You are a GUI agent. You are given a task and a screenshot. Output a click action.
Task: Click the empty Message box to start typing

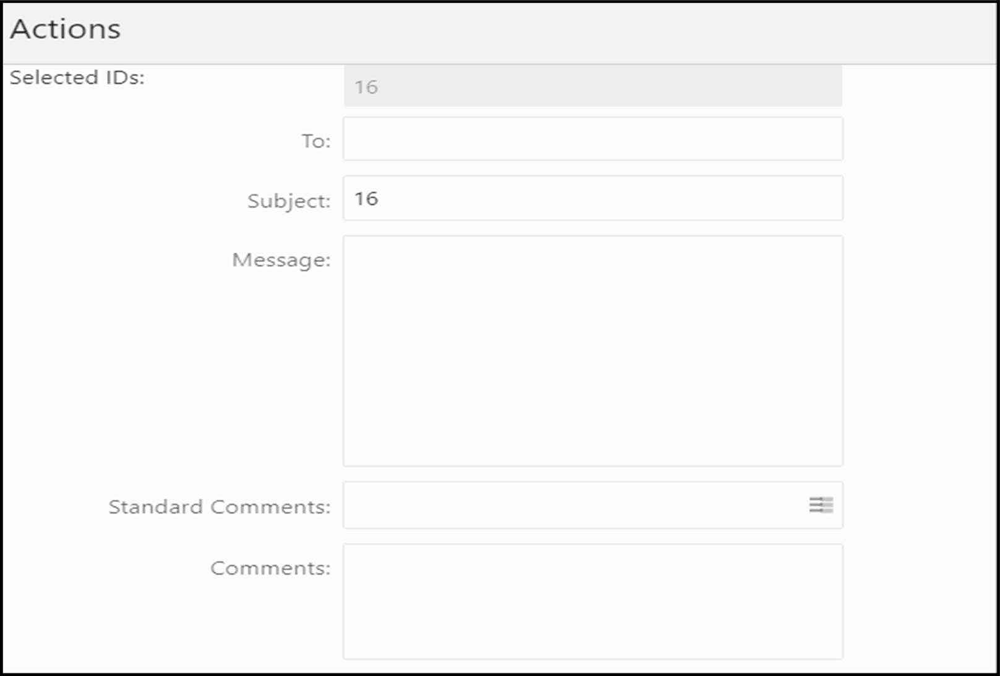click(x=592, y=349)
